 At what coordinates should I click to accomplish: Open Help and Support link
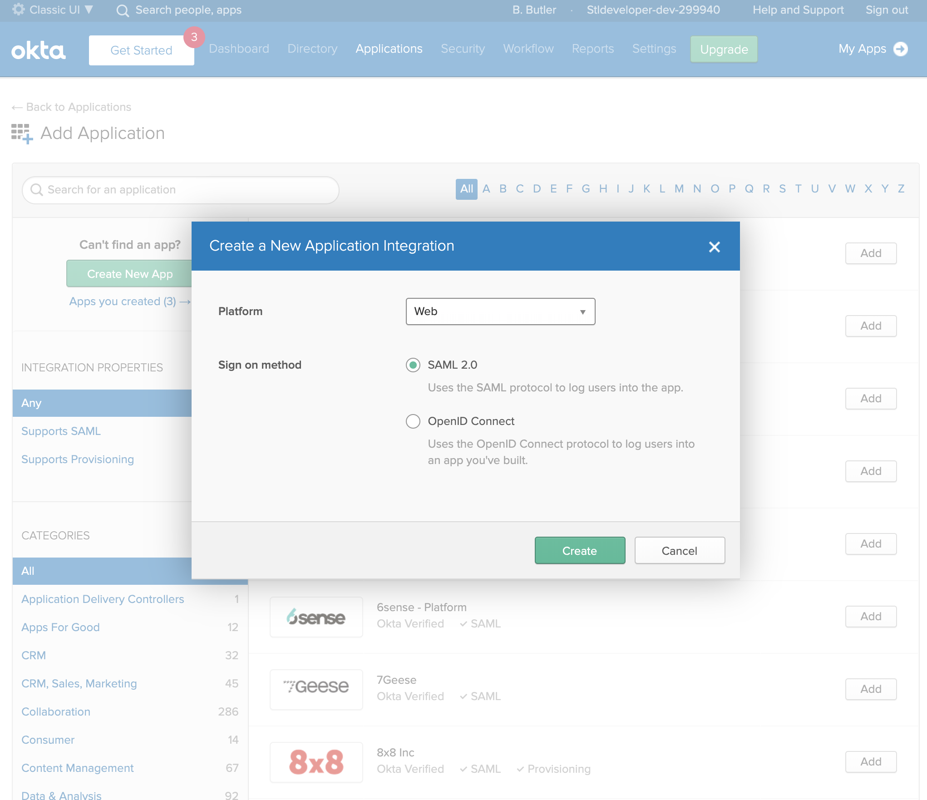click(798, 10)
